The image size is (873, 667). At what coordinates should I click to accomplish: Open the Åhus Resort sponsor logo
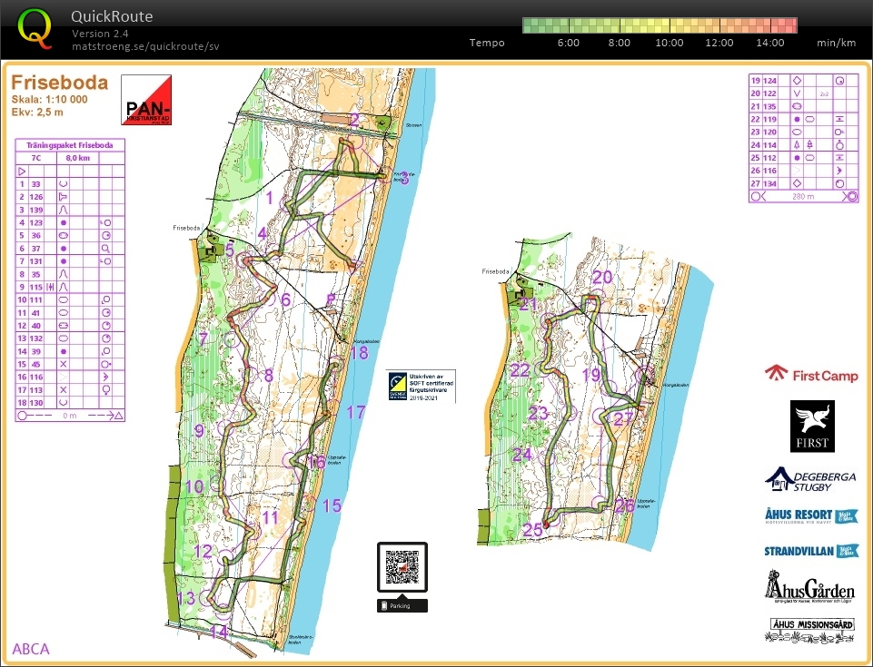point(811,515)
